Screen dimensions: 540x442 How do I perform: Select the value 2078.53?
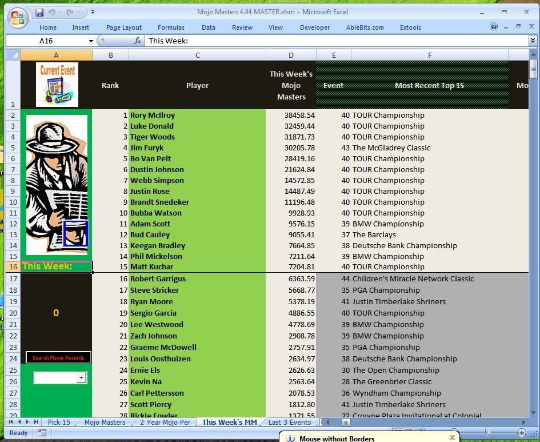click(291, 393)
